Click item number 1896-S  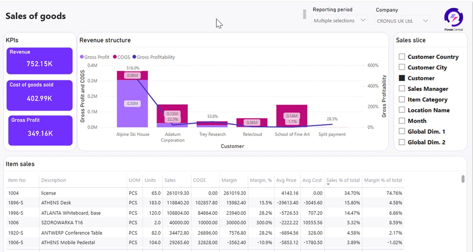pyautogui.click(x=16, y=203)
